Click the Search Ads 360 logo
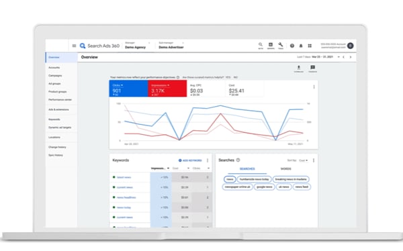 pos(99,46)
